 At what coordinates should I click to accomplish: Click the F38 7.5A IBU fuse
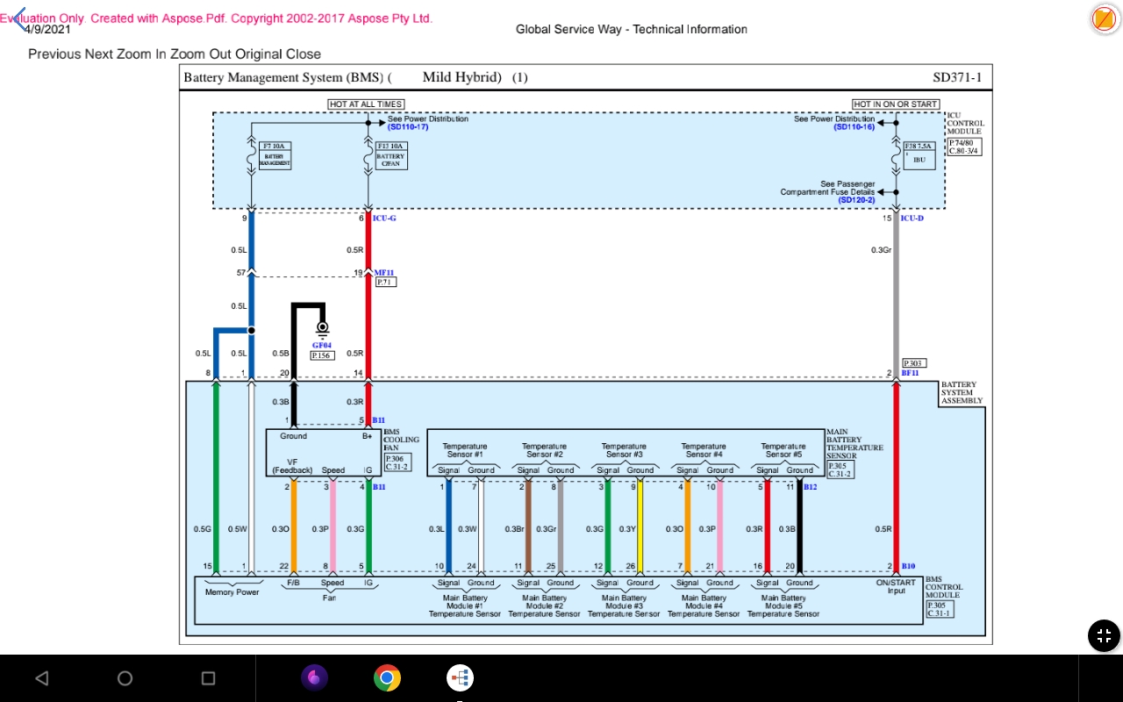(x=919, y=155)
